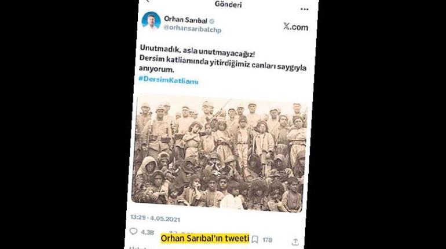Click the 'Unutmadık, asla unutmayacağız!' text line
The image size is (446, 249).
pos(198,51)
